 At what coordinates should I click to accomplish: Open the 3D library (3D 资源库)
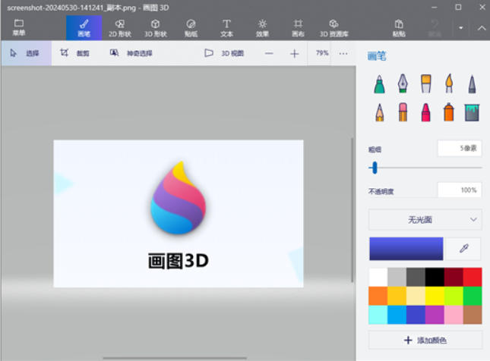(x=334, y=28)
